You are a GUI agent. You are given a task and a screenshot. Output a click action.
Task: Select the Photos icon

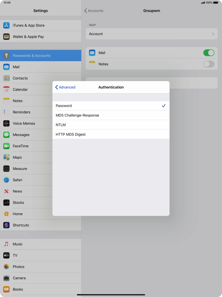pos(6,267)
